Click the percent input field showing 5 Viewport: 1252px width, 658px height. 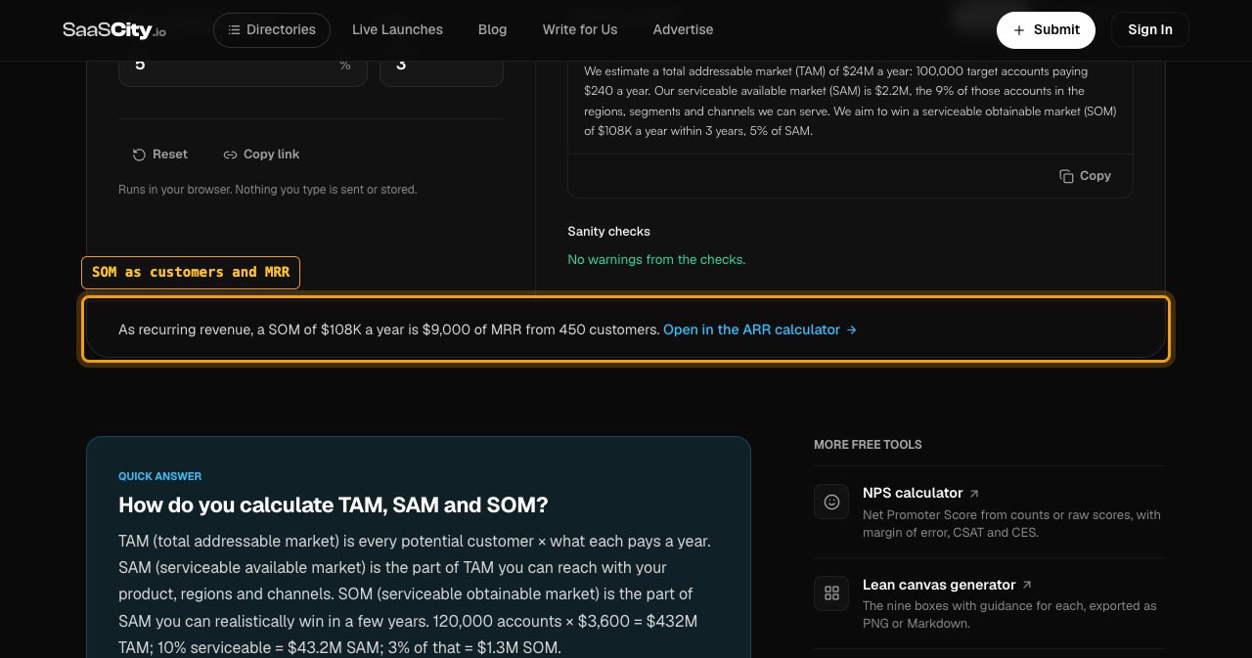pos(243,65)
